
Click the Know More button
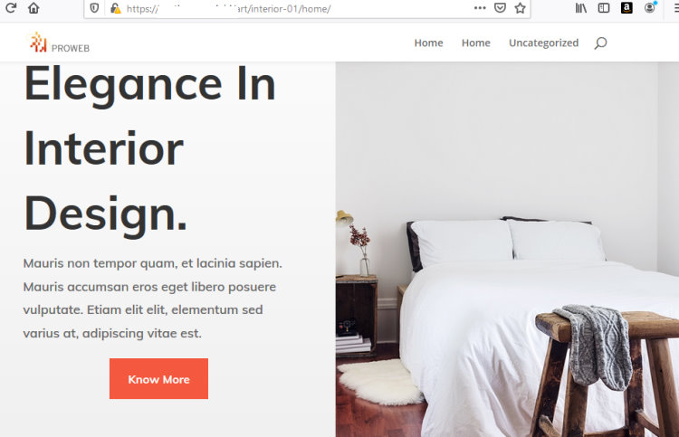pyautogui.click(x=158, y=378)
